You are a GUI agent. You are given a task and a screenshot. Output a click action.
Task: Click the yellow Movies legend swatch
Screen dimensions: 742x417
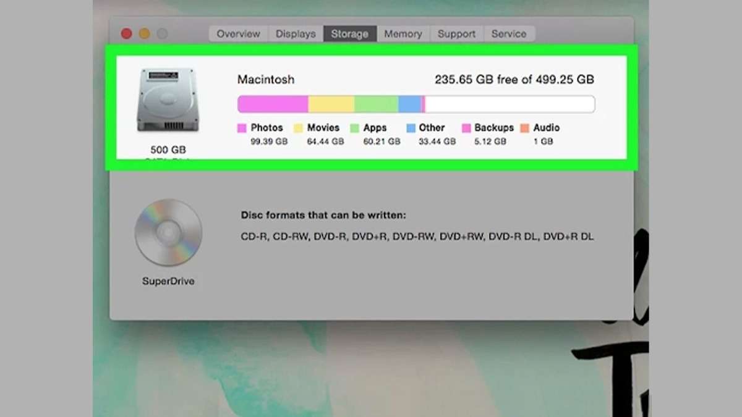(x=298, y=128)
